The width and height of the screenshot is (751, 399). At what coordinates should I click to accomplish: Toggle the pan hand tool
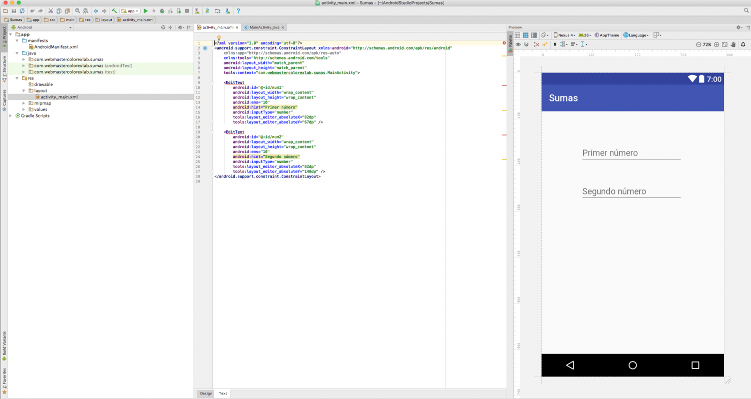pyautogui.click(x=733, y=44)
